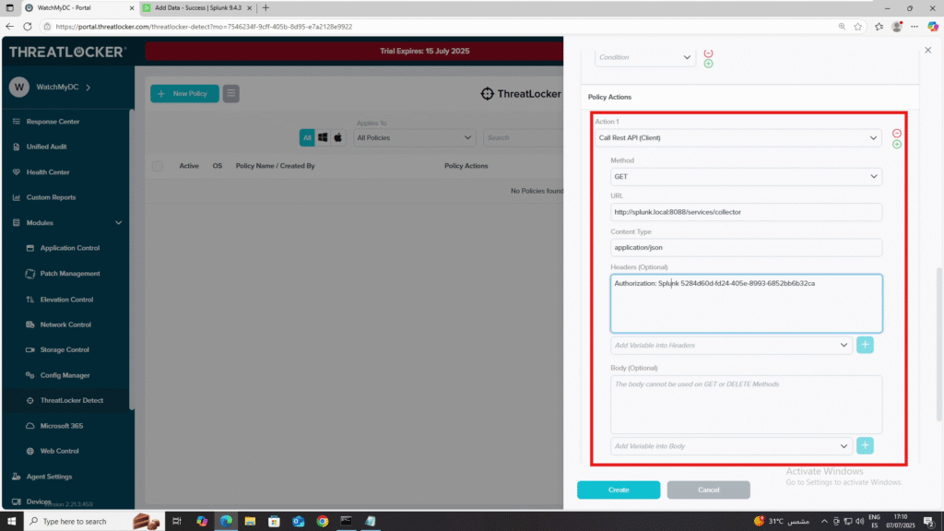Remove condition with red minus icon

tap(708, 53)
